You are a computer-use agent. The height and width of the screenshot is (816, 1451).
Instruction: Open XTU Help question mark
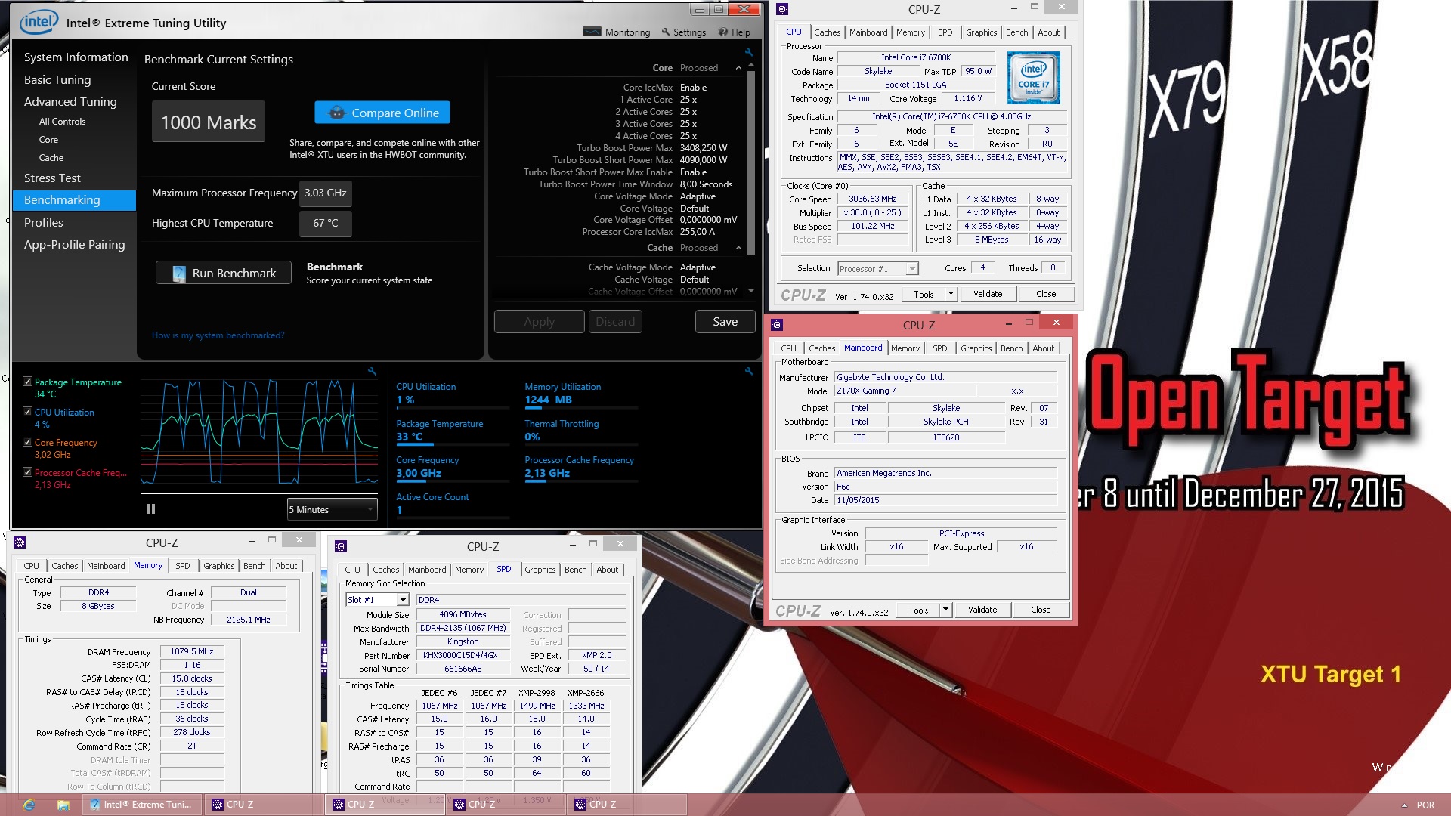coord(723,32)
